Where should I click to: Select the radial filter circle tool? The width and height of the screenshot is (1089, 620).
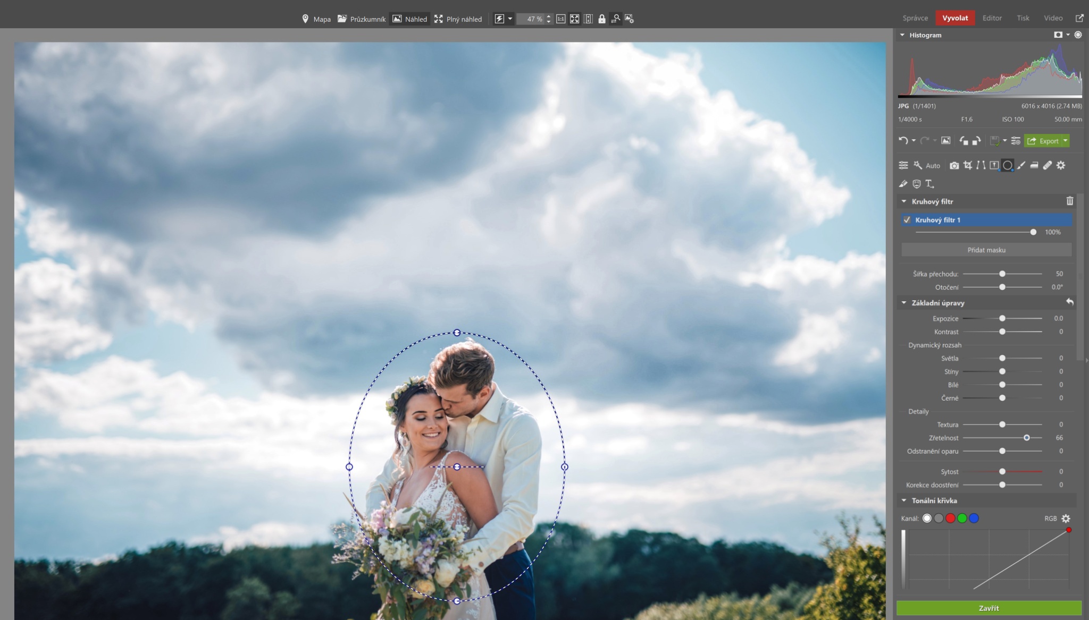click(1007, 165)
